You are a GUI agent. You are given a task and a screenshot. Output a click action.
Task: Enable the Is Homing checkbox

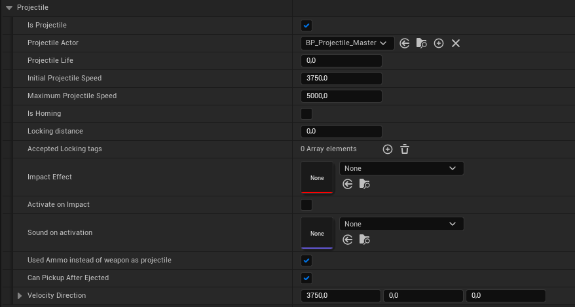[x=306, y=114]
